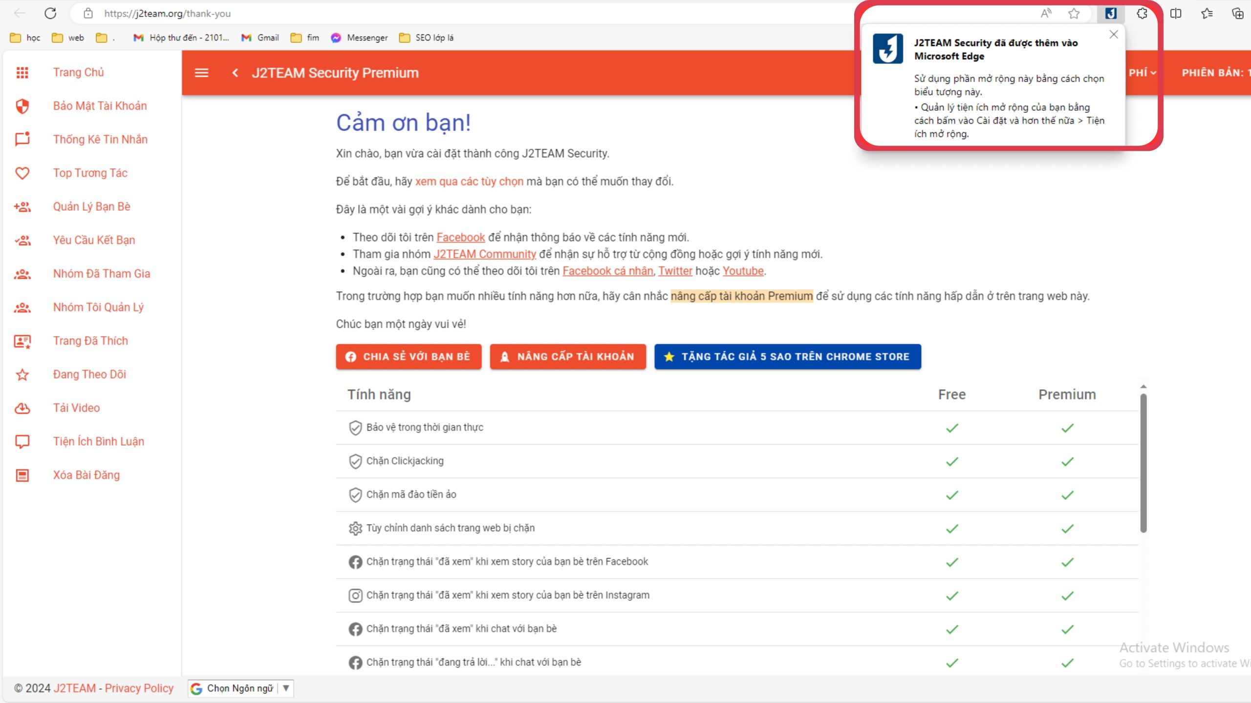Open the Privacy Policy footer link
Image resolution: width=1251 pixels, height=703 pixels.
point(139,688)
